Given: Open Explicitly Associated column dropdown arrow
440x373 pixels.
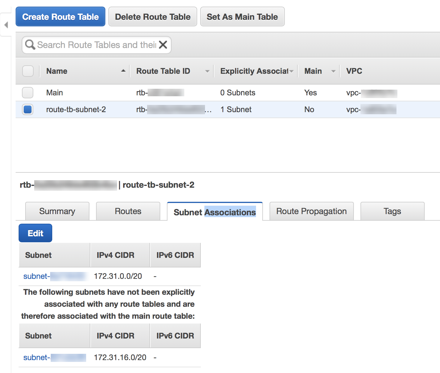Looking at the screenshot, I should [291, 71].
